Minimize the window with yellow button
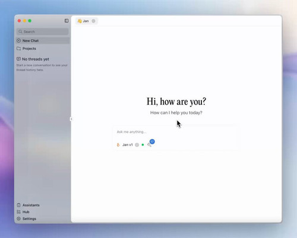The image size is (297, 238). (24, 21)
